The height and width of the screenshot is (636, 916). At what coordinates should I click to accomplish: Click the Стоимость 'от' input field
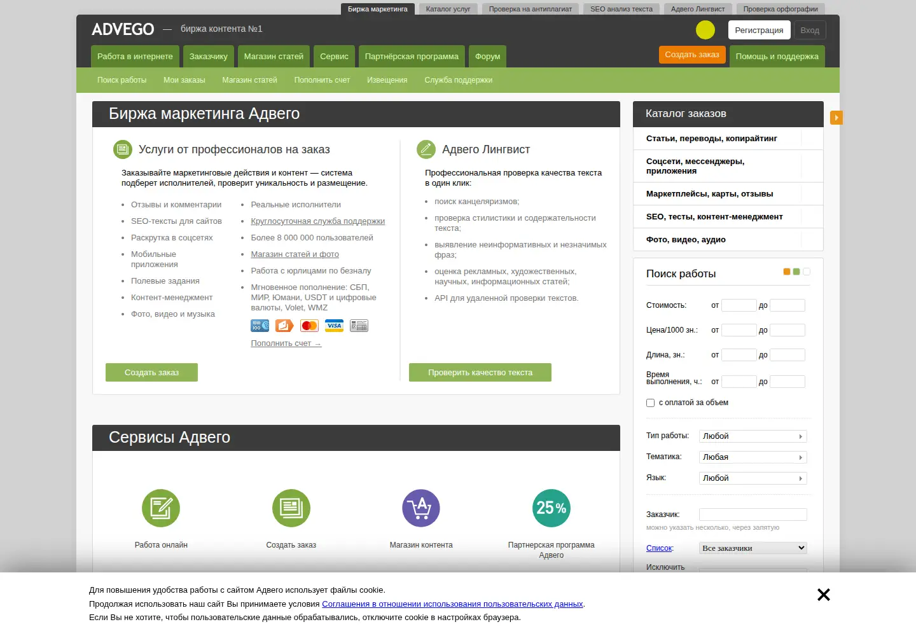(x=739, y=305)
